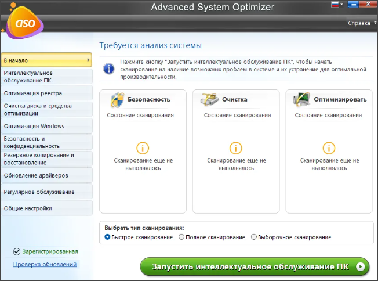Image resolution: width=378 pixels, height=281 pixels.
Task: Select Быстрое сканирование radio button
Action: point(107,237)
